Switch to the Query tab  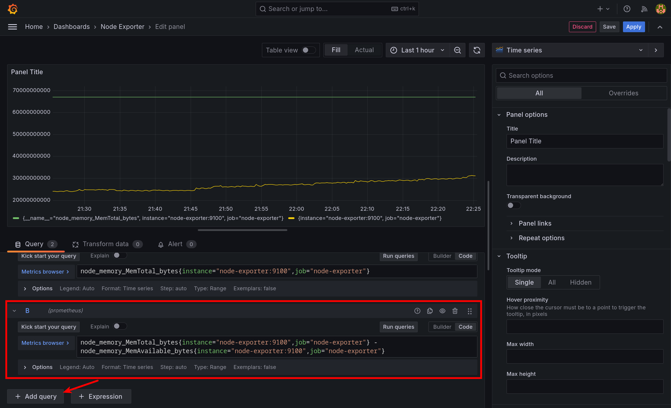coord(36,244)
